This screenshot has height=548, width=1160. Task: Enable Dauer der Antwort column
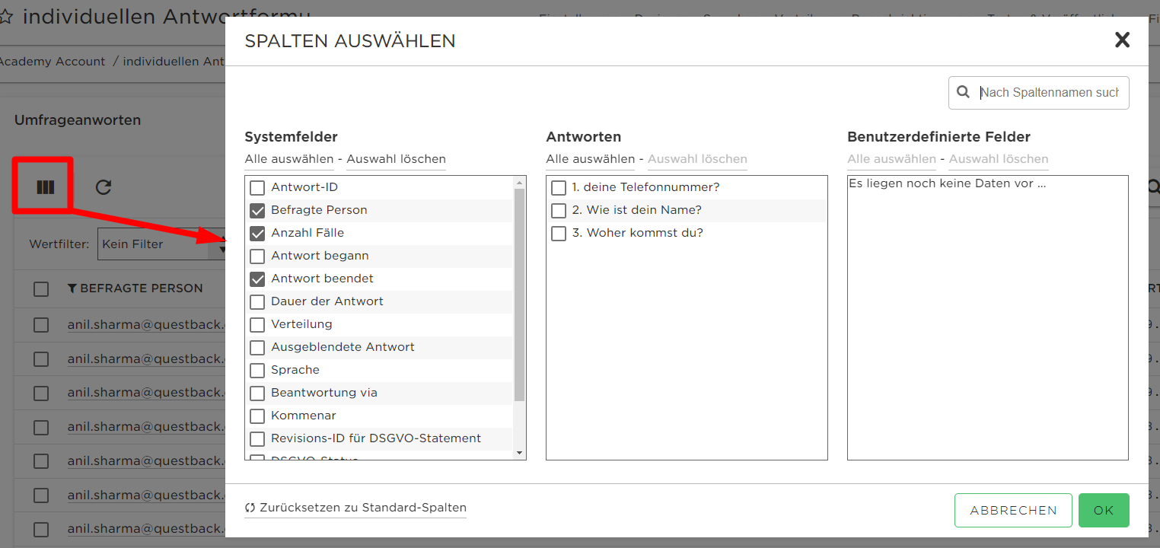point(257,302)
